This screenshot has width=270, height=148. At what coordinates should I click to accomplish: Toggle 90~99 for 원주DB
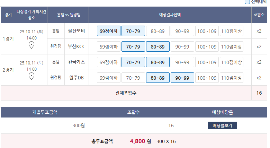(x=182, y=78)
